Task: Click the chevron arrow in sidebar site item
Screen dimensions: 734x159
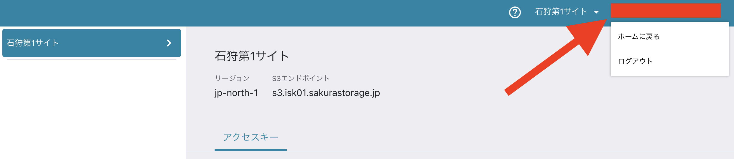Action: (169, 43)
